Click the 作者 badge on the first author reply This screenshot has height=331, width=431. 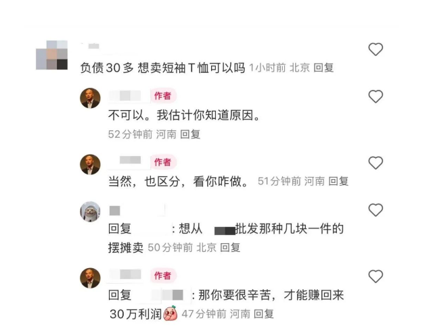163,96
